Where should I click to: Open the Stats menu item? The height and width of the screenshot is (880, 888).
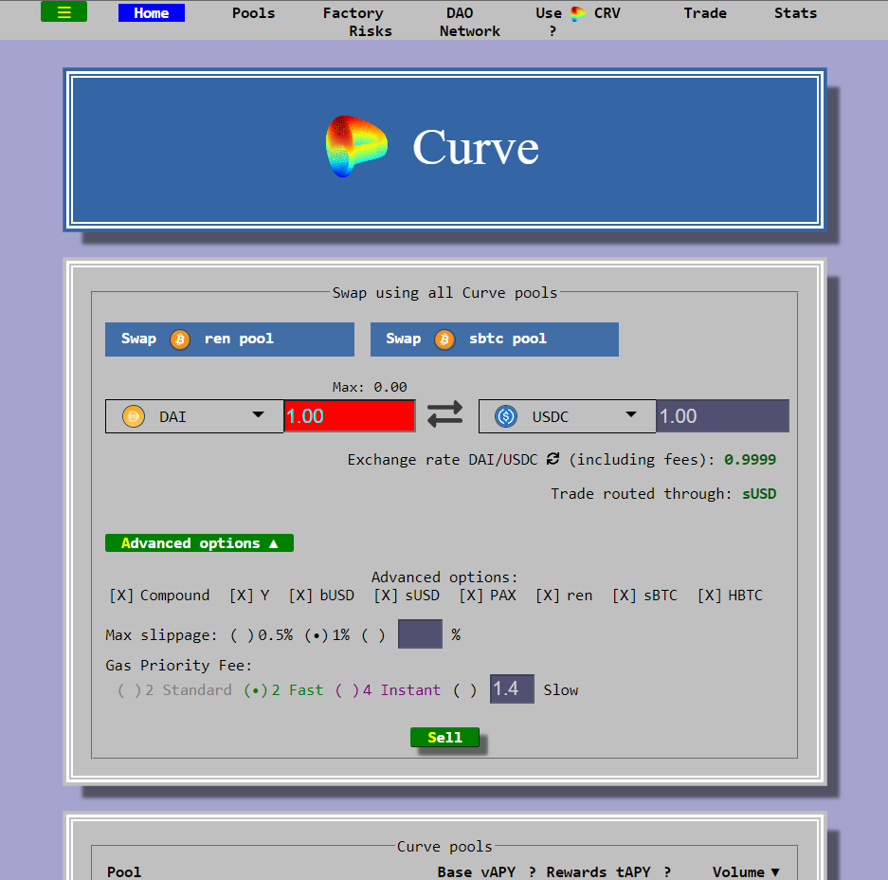tap(795, 13)
